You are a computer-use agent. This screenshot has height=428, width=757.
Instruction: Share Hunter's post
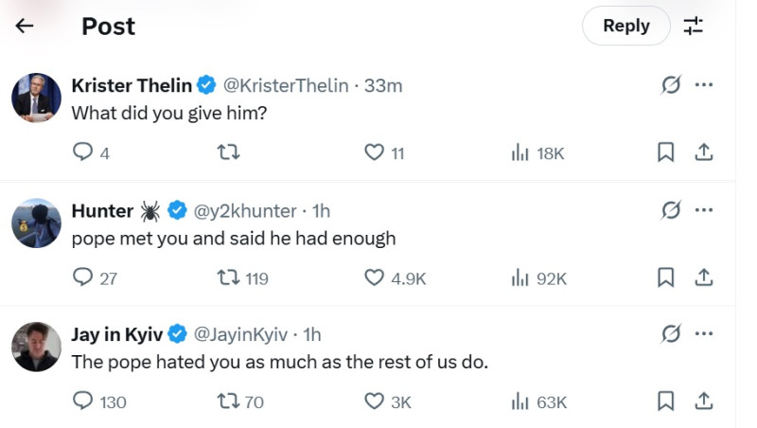(x=703, y=277)
